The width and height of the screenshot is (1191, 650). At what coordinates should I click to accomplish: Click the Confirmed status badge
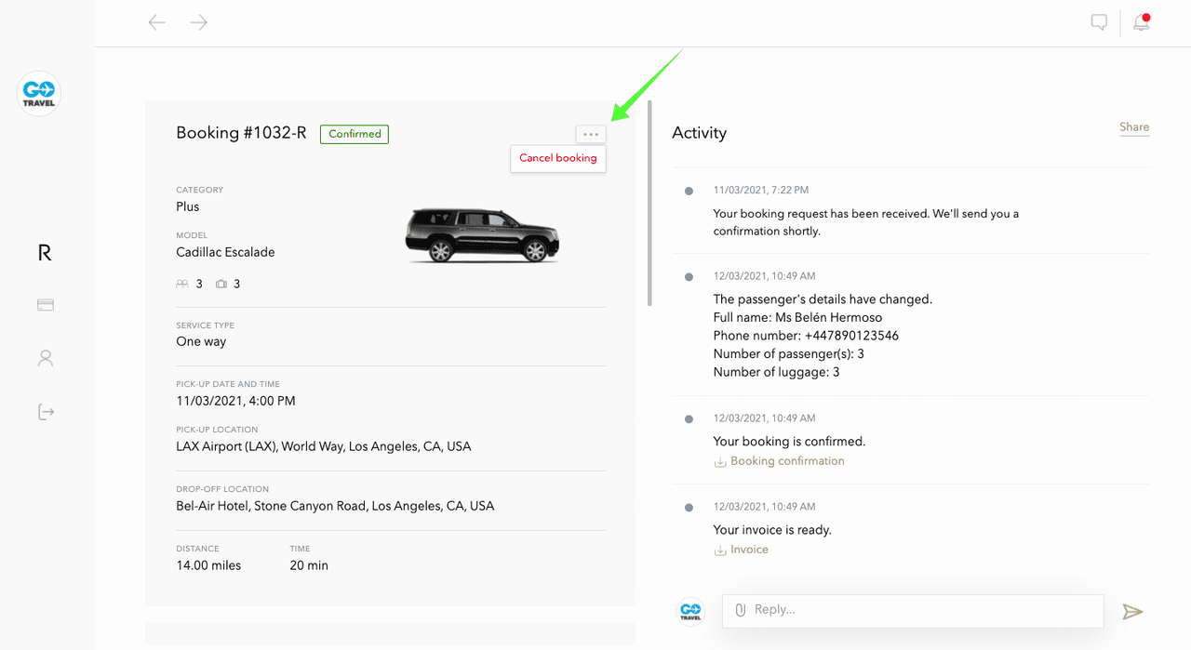point(355,134)
